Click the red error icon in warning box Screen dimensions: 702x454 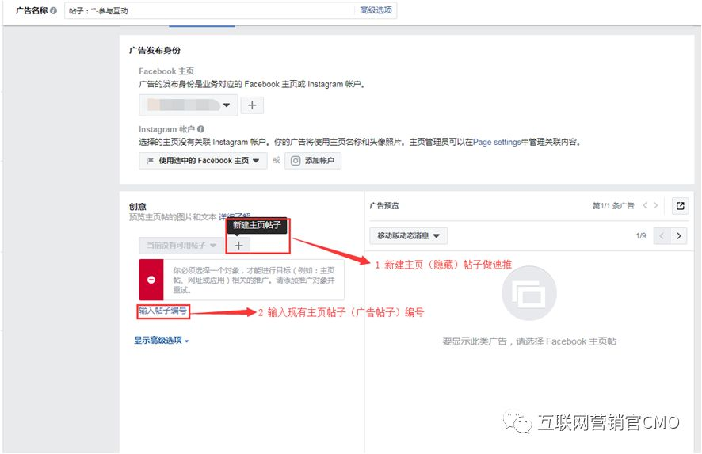coord(151,280)
